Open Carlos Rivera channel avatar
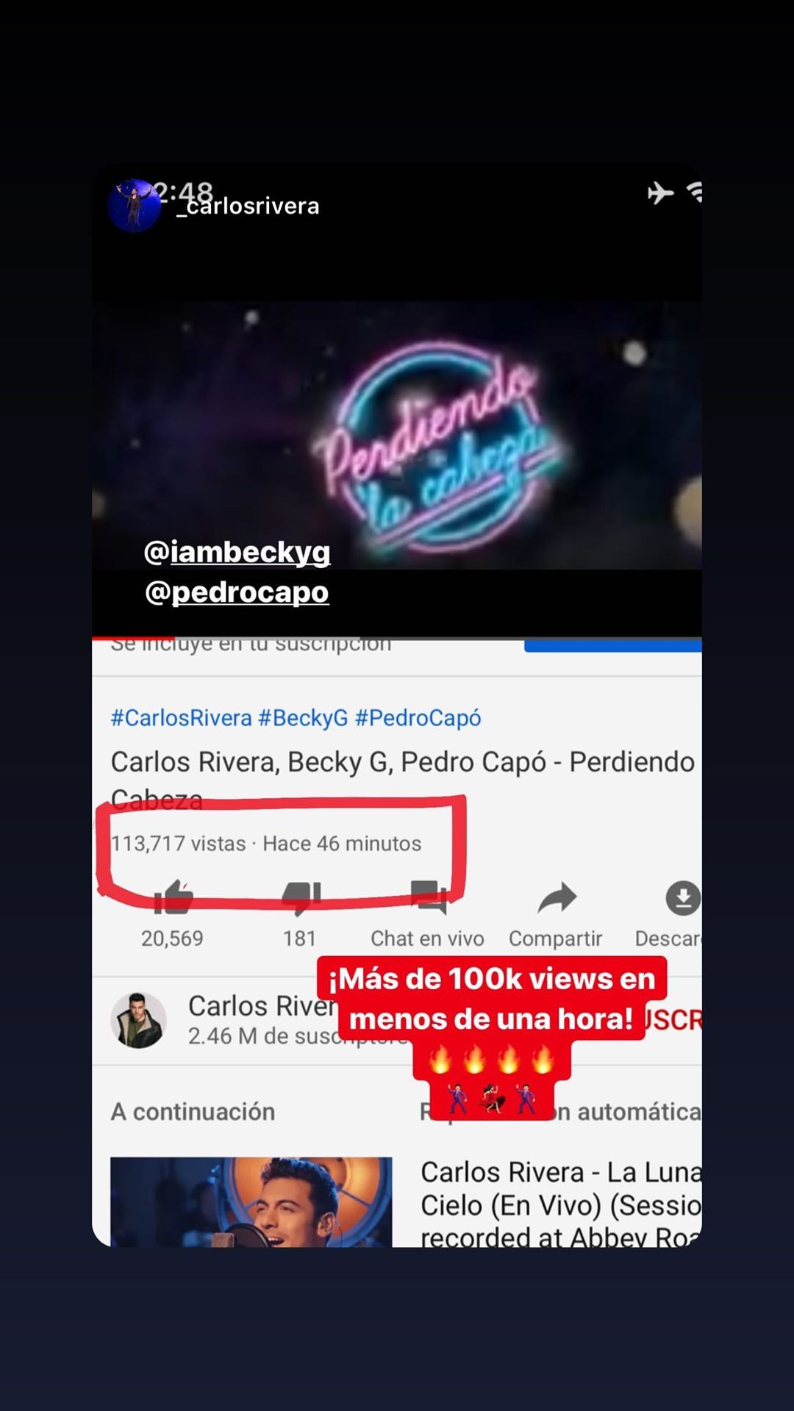This screenshot has width=794, height=1411. (x=138, y=1021)
